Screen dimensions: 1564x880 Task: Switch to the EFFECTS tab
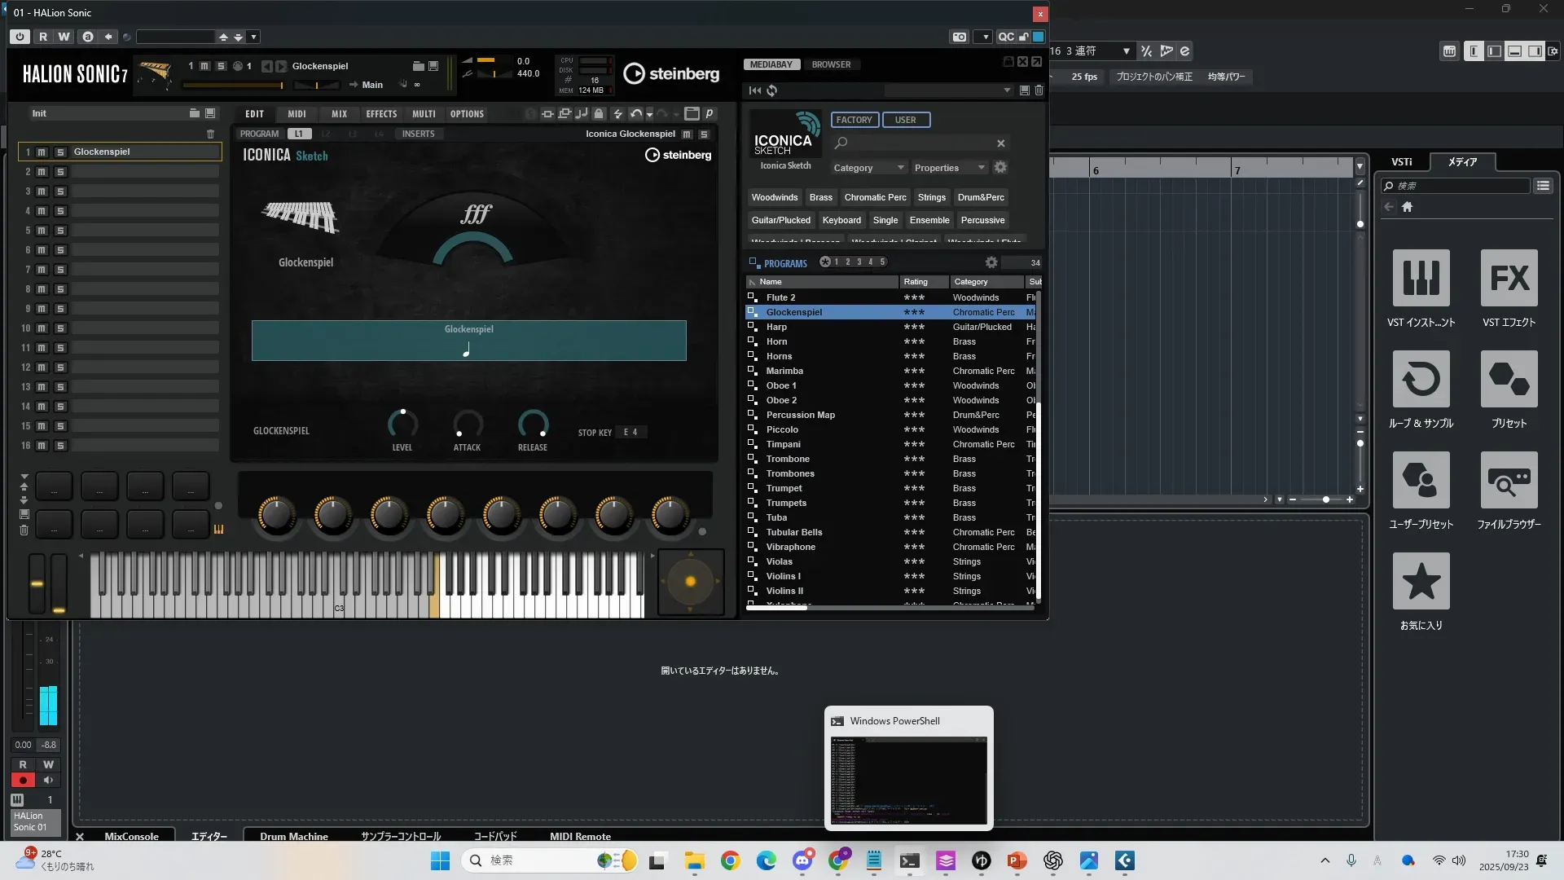[381, 114]
